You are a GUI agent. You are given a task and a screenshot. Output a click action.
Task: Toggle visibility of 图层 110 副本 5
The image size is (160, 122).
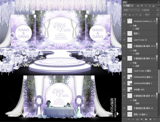[124, 114]
